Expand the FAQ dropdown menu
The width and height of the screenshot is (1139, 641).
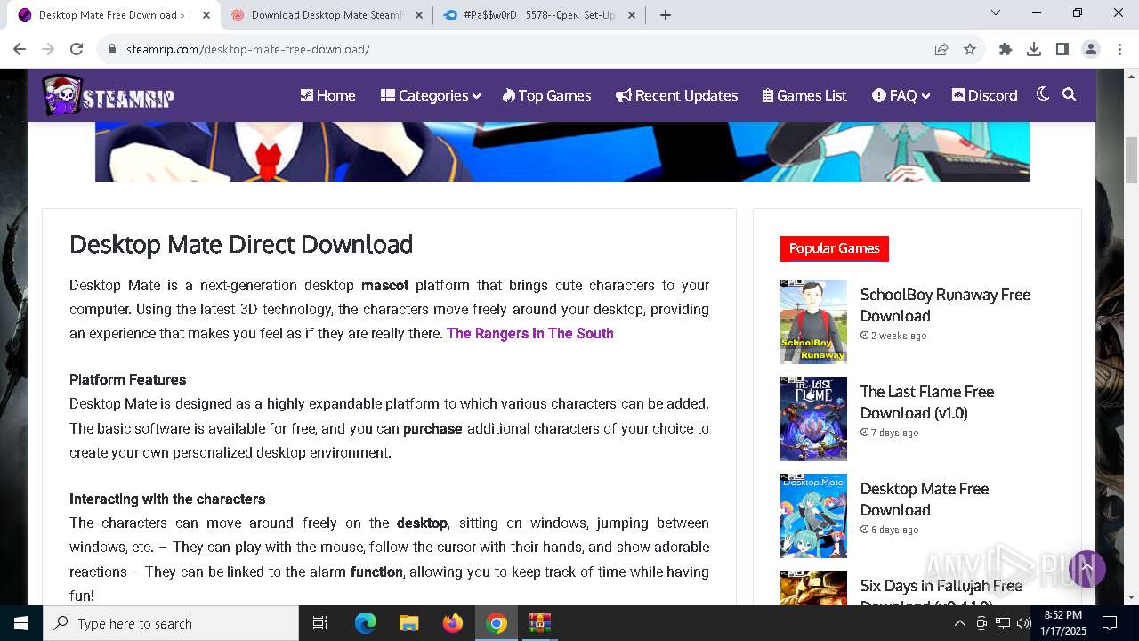[x=901, y=95]
